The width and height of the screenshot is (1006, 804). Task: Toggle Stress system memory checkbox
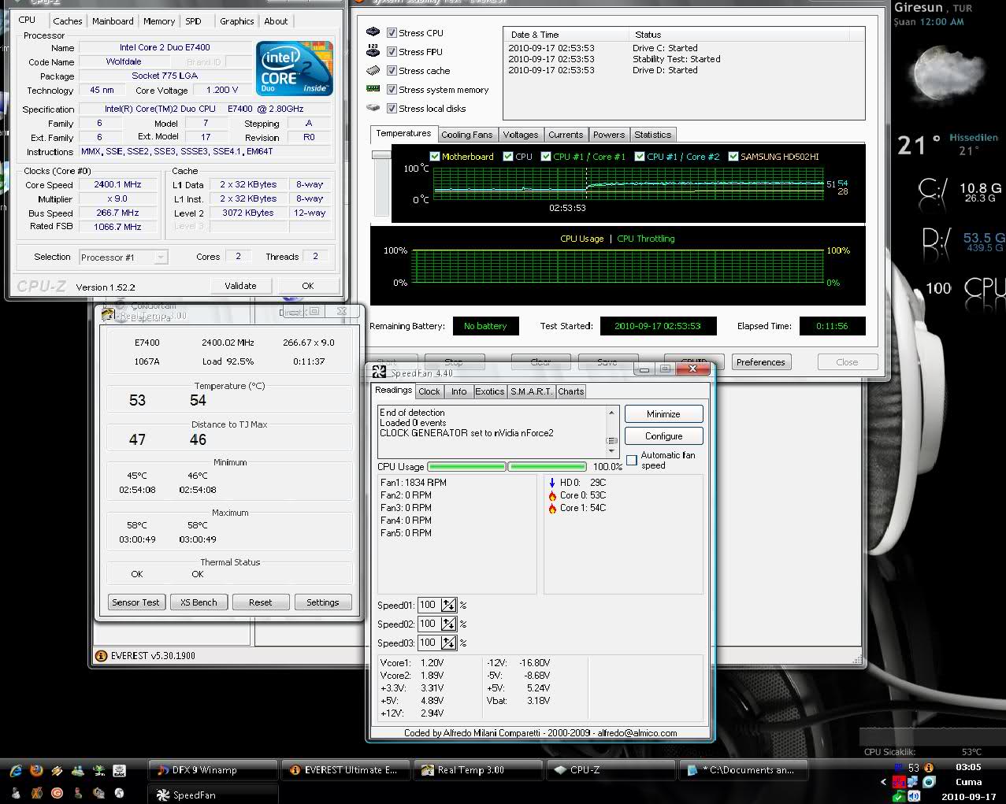392,89
